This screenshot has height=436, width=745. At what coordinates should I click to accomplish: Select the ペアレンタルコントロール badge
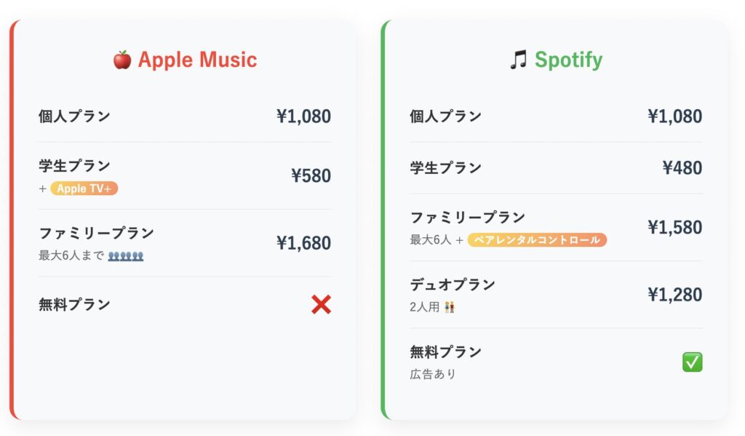[x=537, y=239]
